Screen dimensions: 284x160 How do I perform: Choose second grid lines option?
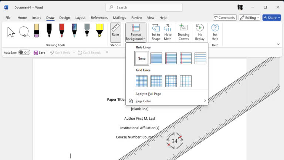coord(156,81)
